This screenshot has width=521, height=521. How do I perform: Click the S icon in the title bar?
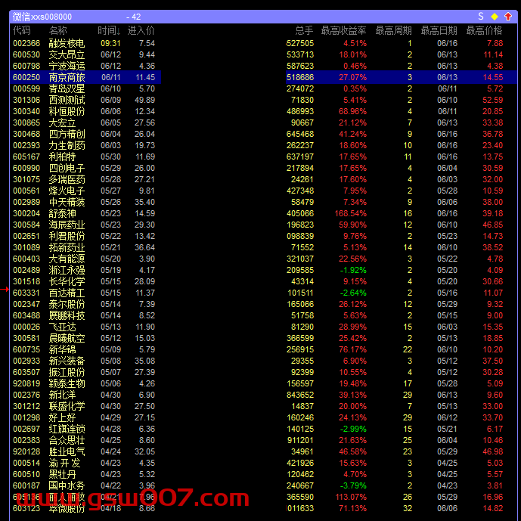click(x=480, y=17)
